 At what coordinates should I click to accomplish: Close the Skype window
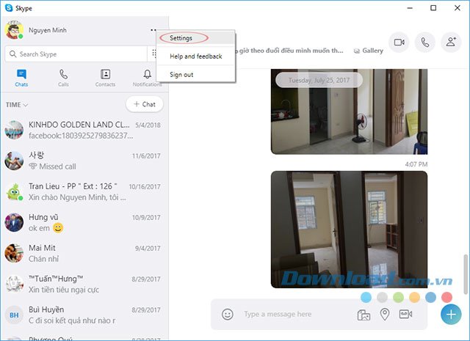pyautogui.click(x=457, y=8)
